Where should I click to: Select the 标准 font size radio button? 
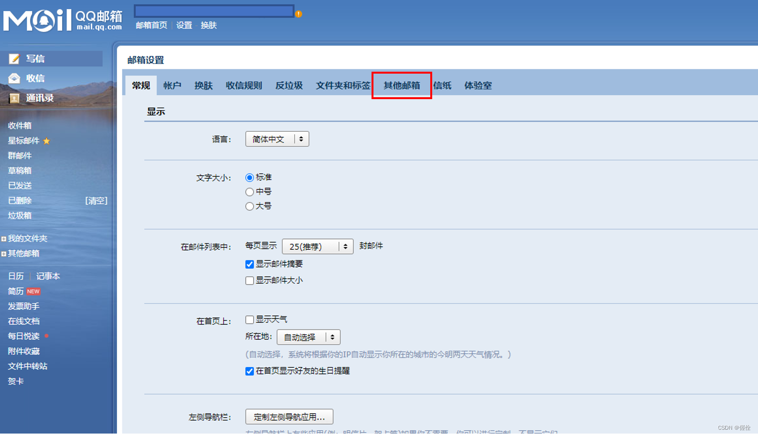(249, 178)
